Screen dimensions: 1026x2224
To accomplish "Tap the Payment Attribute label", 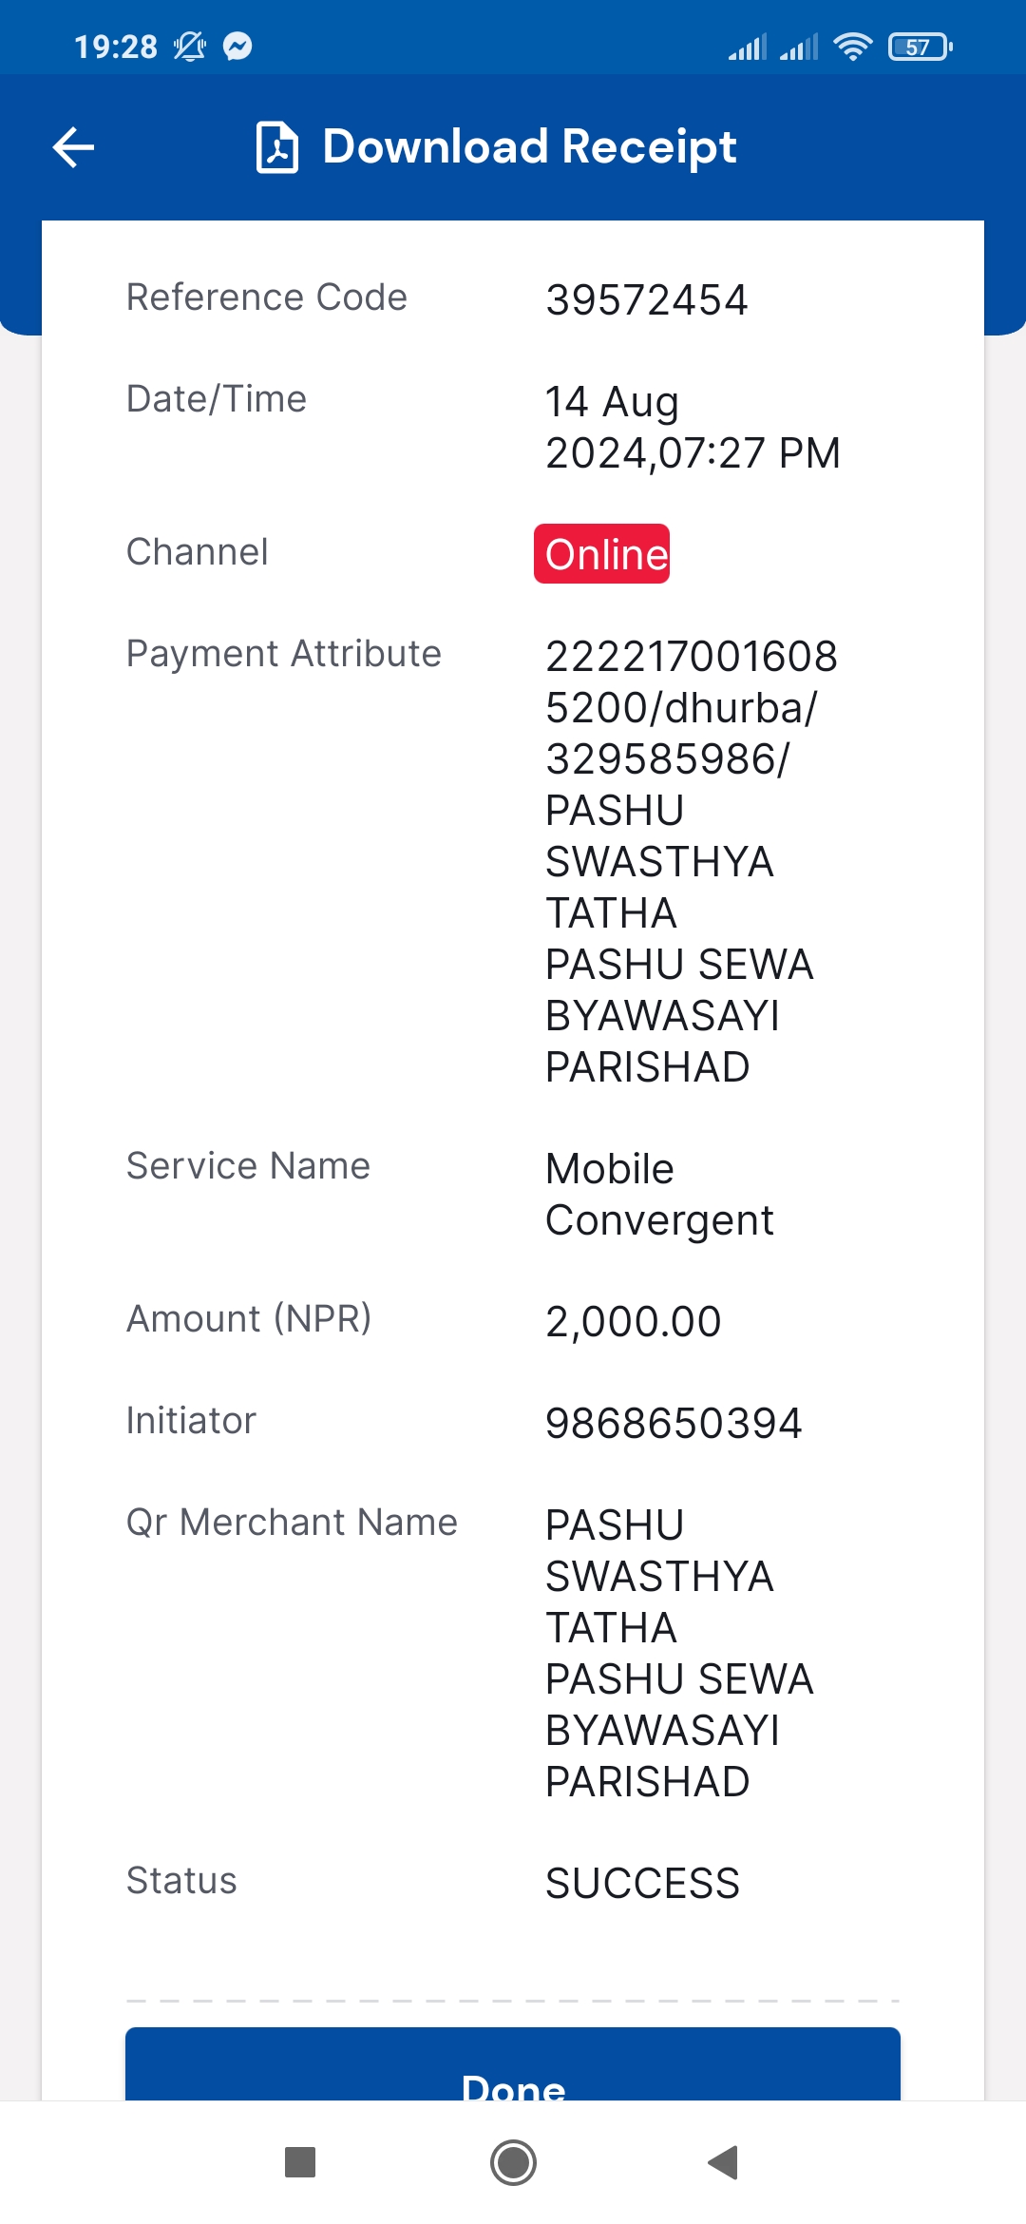I will pos(284,653).
